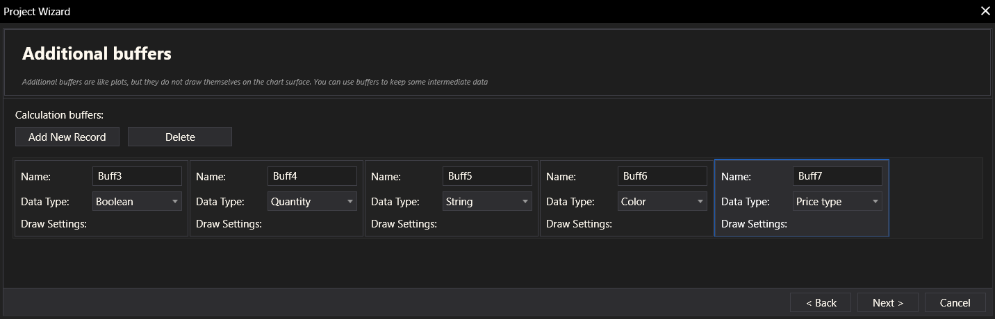Select the Buff3 record's Draw Settings label
The height and width of the screenshot is (319, 995).
point(54,224)
